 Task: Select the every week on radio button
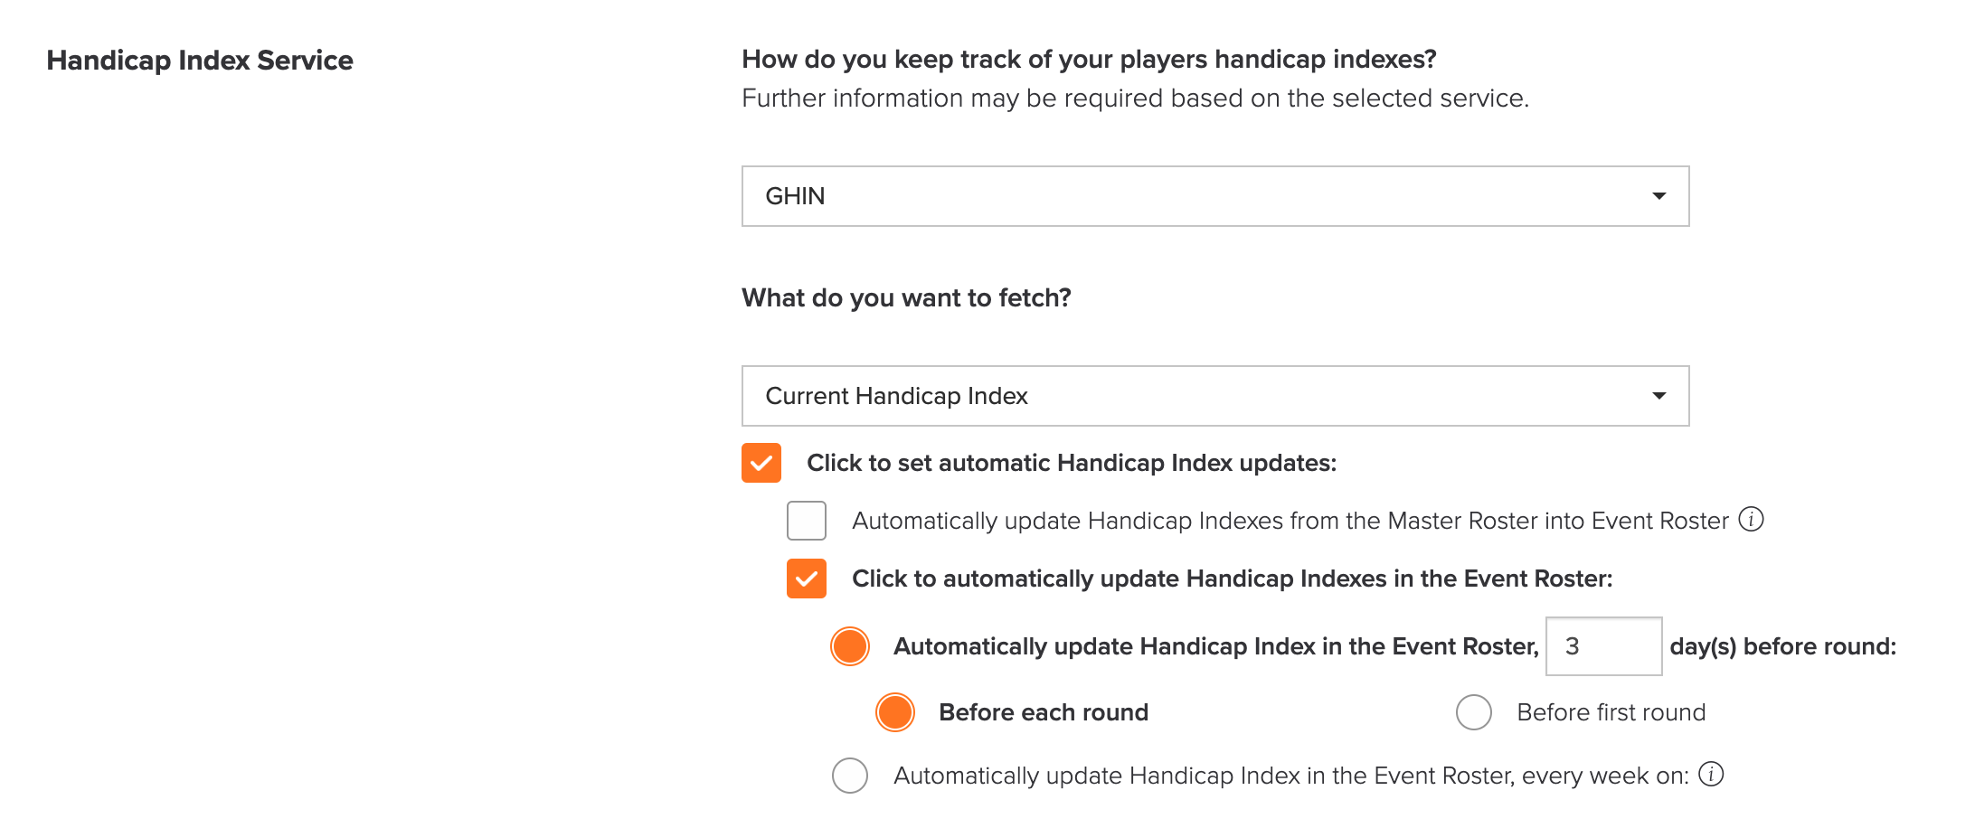pos(850,776)
